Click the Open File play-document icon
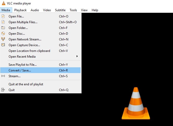 pos(3,16)
